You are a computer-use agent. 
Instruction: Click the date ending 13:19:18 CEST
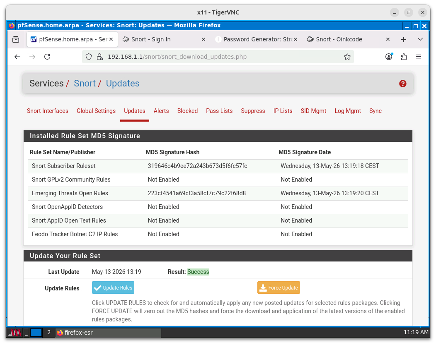tap(330, 166)
